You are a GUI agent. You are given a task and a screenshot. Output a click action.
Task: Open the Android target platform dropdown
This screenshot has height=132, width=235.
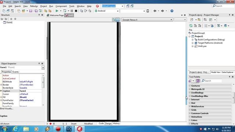[x=117, y=11]
